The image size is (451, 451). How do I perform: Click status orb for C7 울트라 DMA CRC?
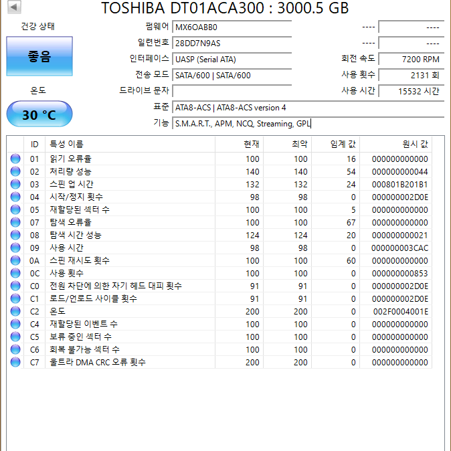[15, 362]
